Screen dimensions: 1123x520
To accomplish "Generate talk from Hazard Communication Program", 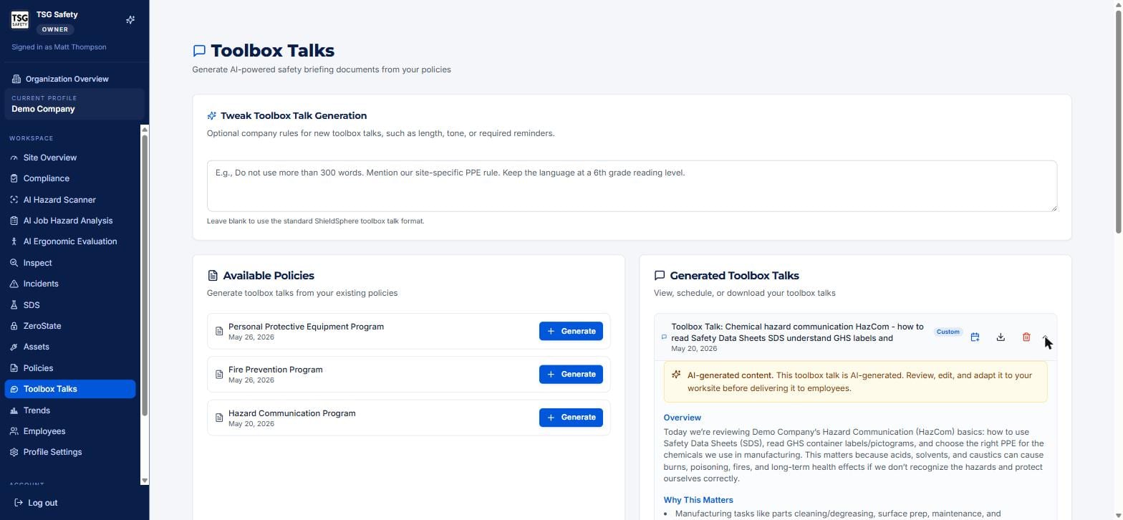I will tap(571, 418).
